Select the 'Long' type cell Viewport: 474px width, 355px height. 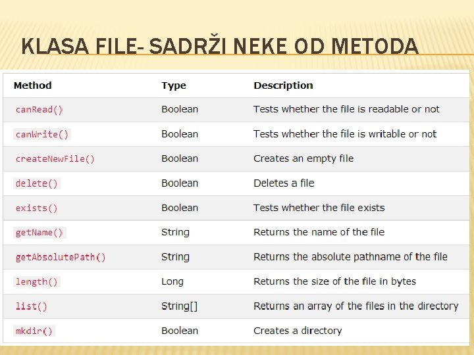pos(172,281)
